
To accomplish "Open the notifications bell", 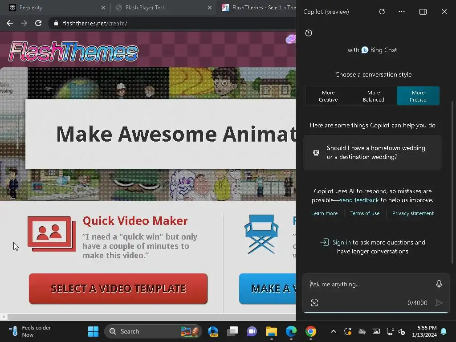I will pos(444,331).
